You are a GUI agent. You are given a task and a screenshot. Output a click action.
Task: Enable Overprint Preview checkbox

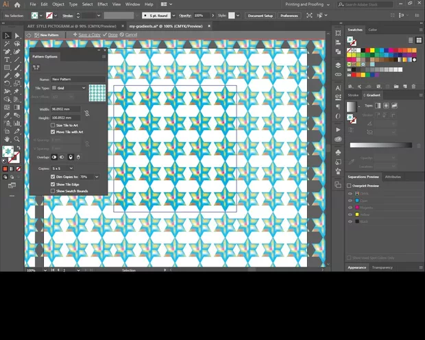[x=349, y=186]
